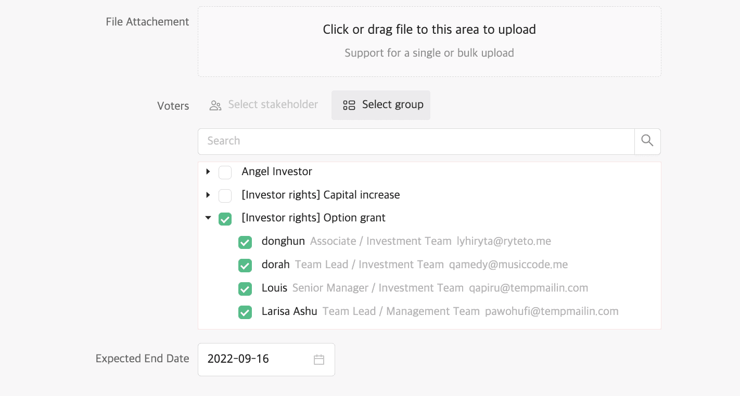The image size is (740, 396).
Task: Switch to Select stakeholder tab
Action: [x=264, y=105]
